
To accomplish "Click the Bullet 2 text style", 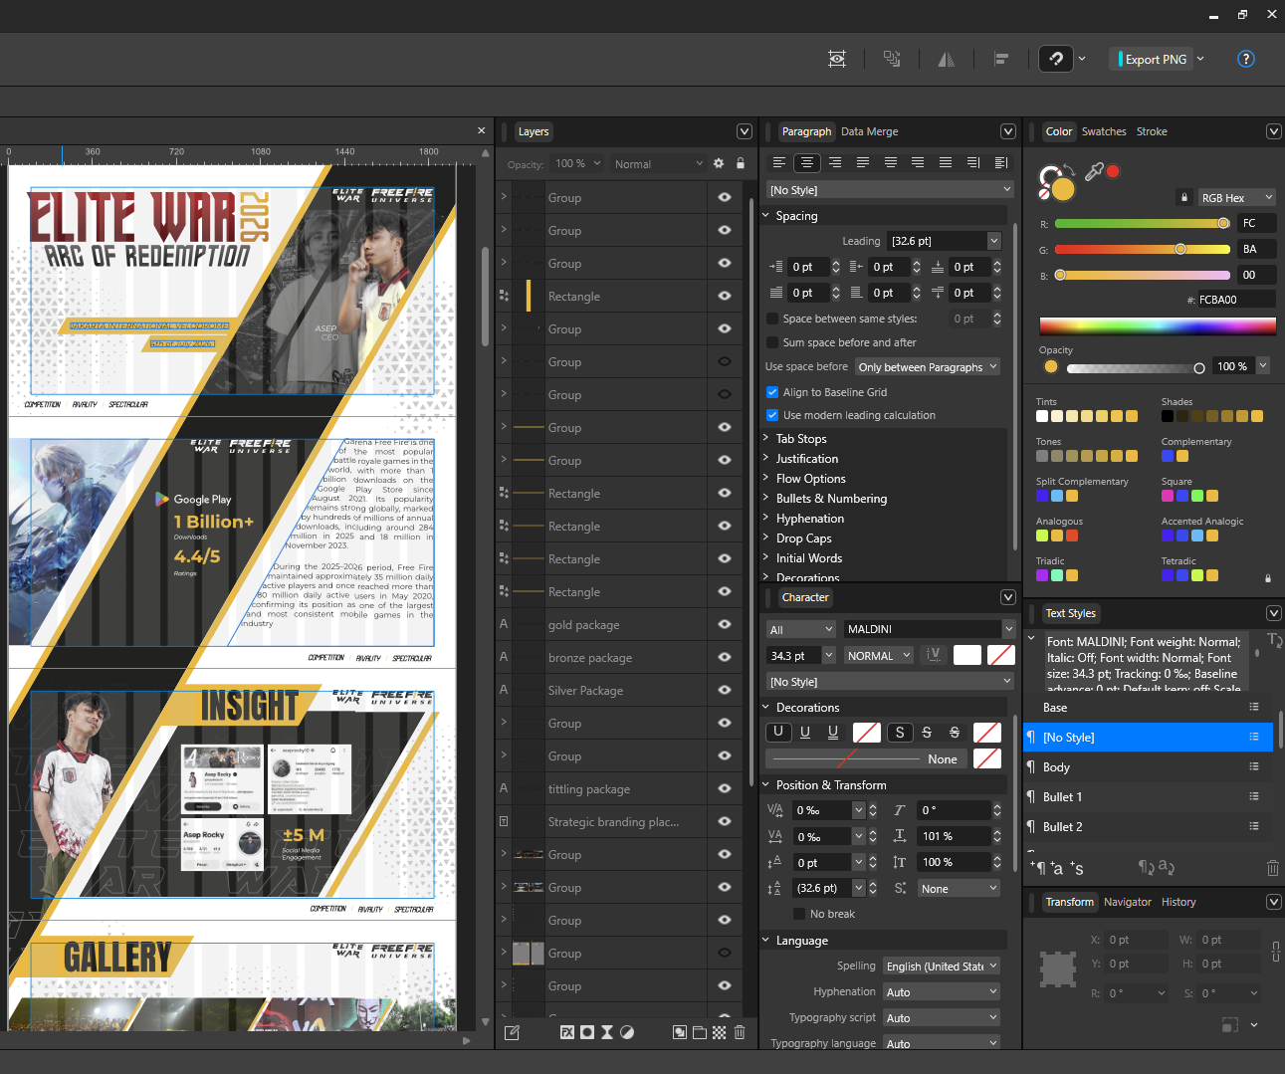I will (x=1149, y=827).
